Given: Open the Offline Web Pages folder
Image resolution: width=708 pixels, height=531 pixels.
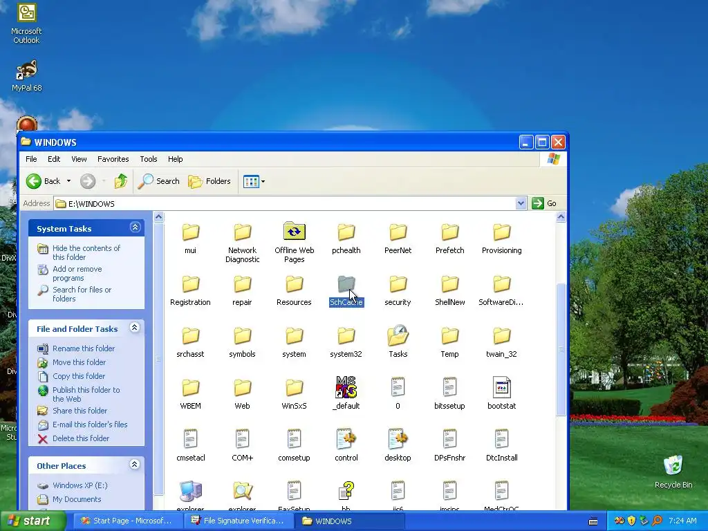Looking at the screenshot, I should [294, 243].
